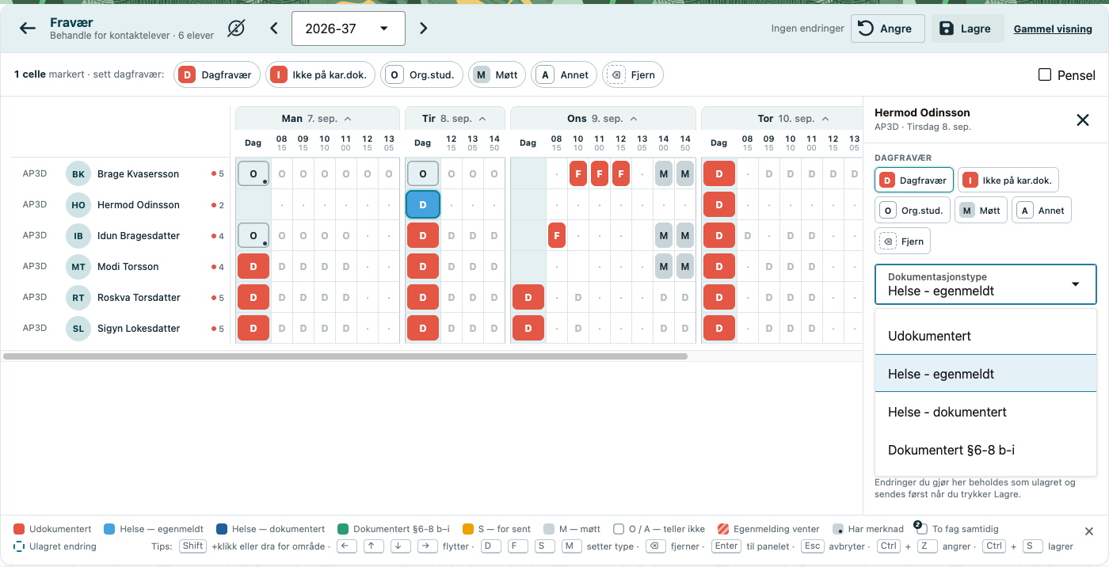Close the legend bar with the X
The height and width of the screenshot is (567, 1109).
(1089, 531)
